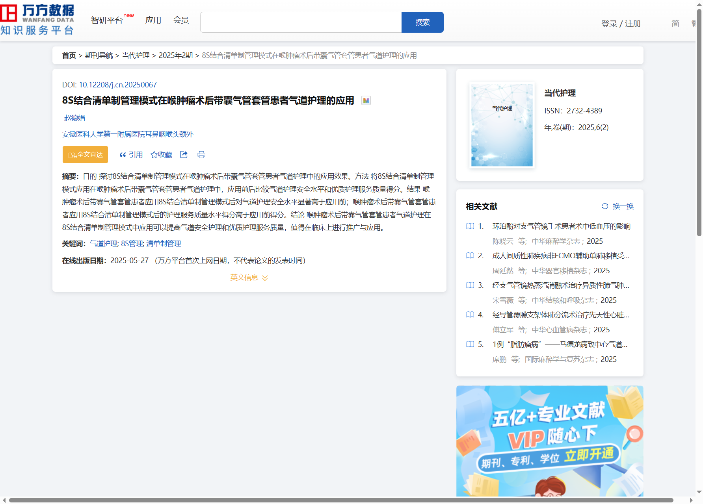Click the book icon for related item 5
This screenshot has width=703, height=504.
pos(470,344)
